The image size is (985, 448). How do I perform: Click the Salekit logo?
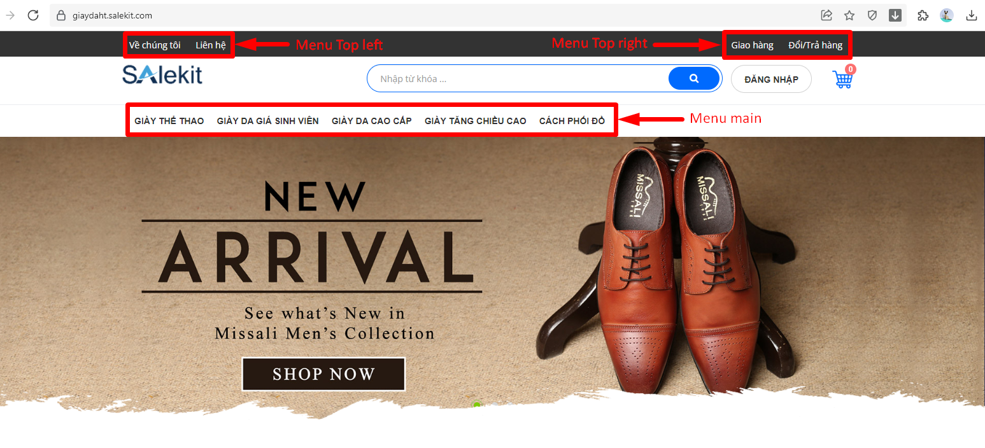[x=162, y=75]
